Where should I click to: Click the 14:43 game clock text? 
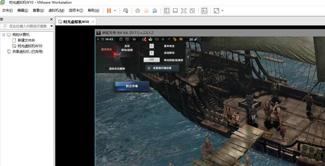(x=109, y=39)
